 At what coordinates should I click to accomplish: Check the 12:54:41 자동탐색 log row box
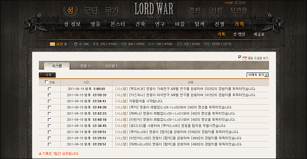tap(49, 101)
